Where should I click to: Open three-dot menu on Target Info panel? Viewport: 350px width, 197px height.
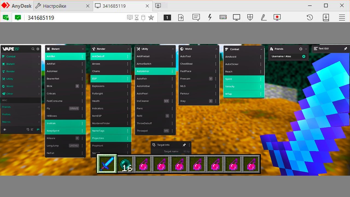tap(189, 145)
